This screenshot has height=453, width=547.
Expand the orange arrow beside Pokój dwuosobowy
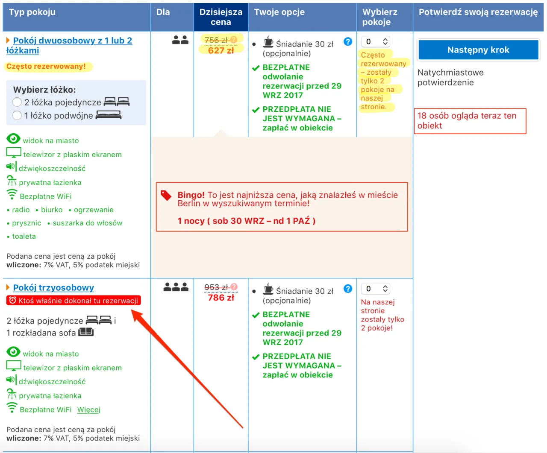point(8,41)
